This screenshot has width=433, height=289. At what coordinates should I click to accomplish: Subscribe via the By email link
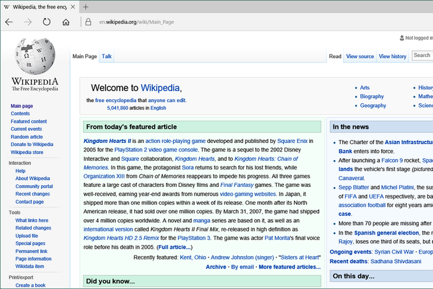click(x=242, y=267)
